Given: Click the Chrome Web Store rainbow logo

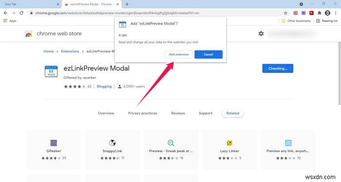Looking at the screenshot, I should pyautogui.click(x=29, y=34).
